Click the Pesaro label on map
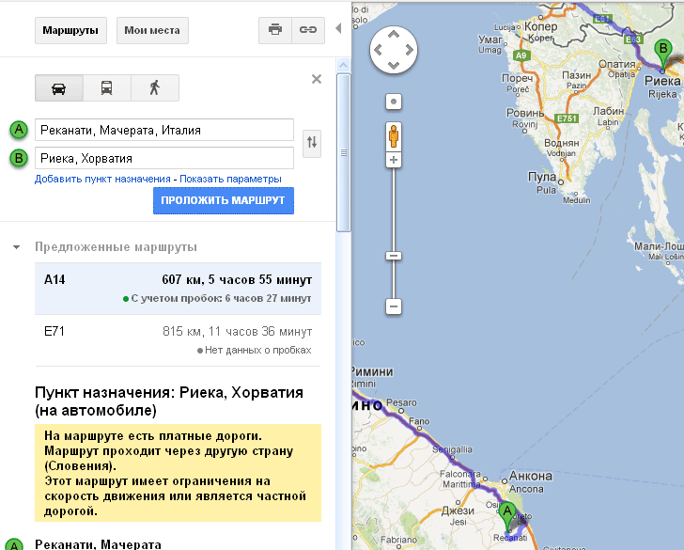The width and height of the screenshot is (684, 550). [x=401, y=402]
